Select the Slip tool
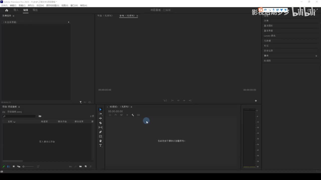Viewport: 321px width, 180px height. [100, 127]
